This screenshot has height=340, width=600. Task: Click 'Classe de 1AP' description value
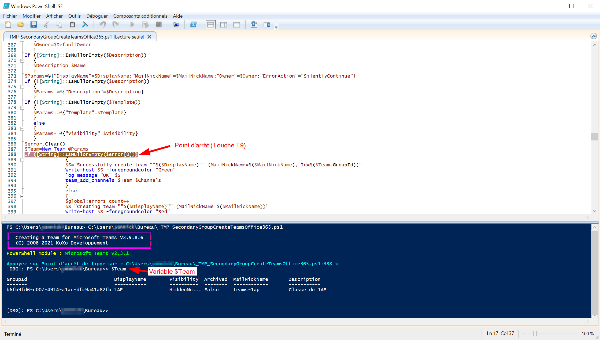point(307,290)
